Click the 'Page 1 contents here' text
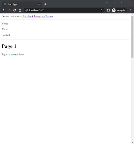134x144 pixels. [x=13, y=55]
